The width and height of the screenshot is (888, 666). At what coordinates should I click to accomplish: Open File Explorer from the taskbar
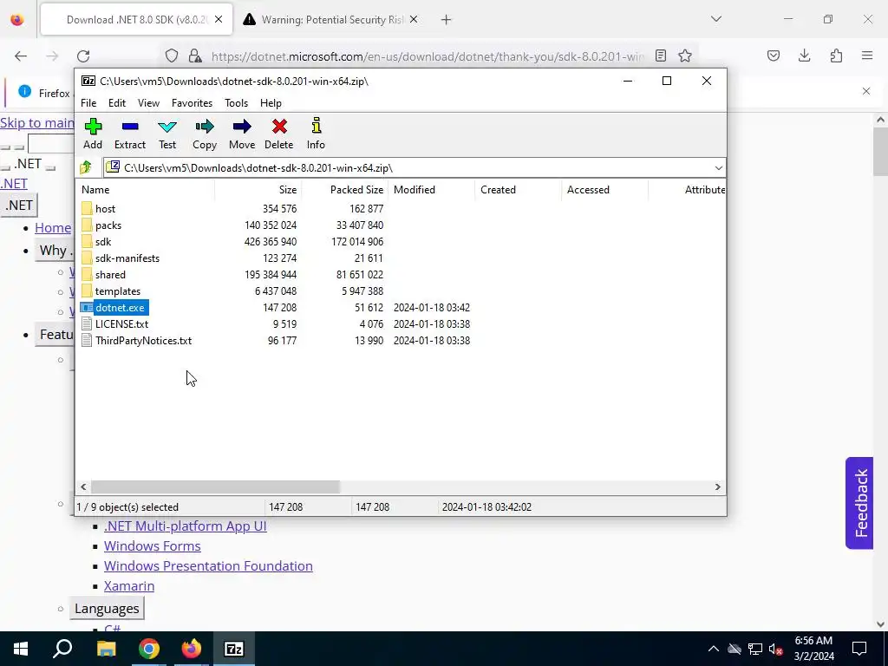click(x=106, y=649)
